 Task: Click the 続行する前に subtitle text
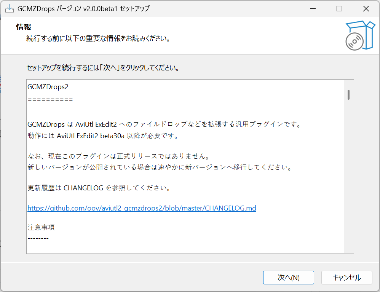pos(98,39)
